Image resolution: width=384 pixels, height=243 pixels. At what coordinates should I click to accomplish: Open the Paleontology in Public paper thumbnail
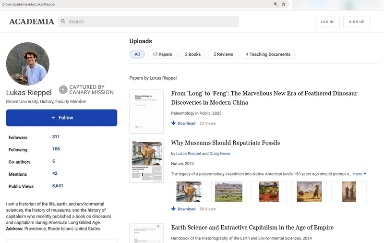(x=146, y=111)
